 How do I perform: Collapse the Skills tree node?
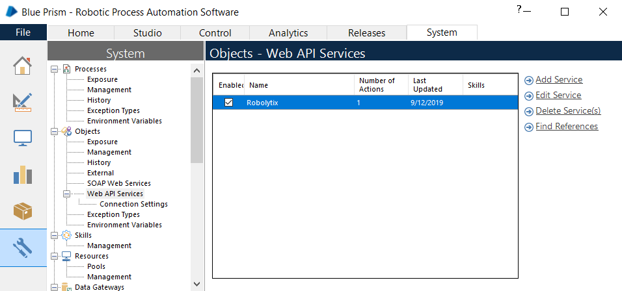pos(55,236)
